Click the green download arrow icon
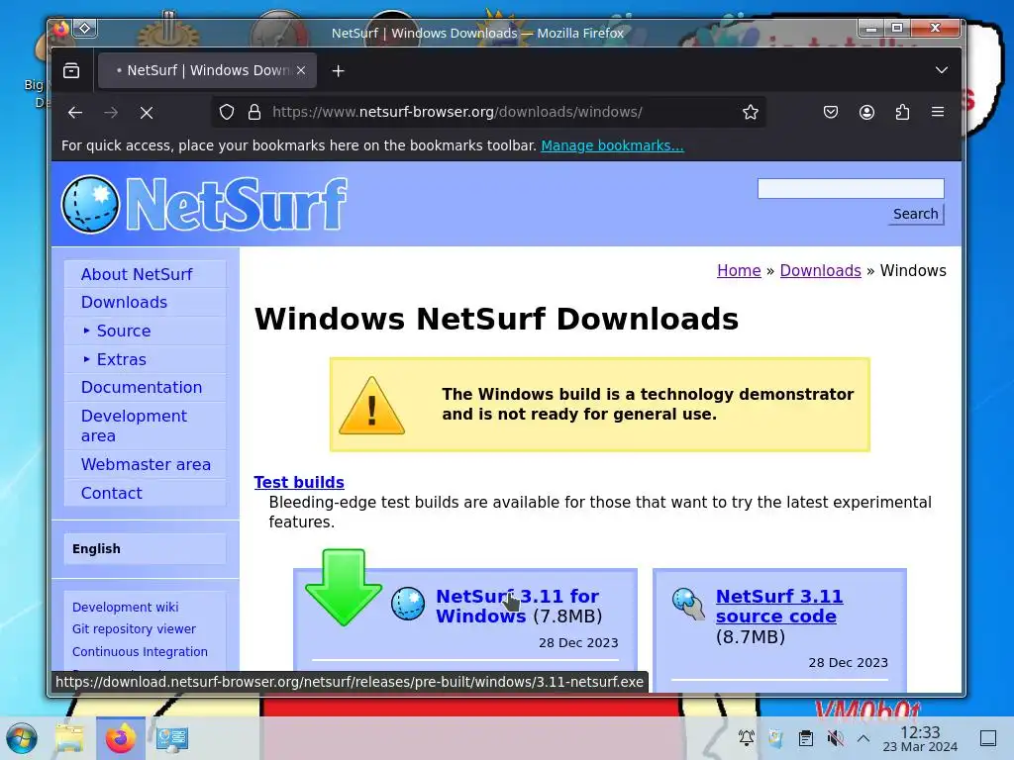1014x760 pixels. click(344, 587)
